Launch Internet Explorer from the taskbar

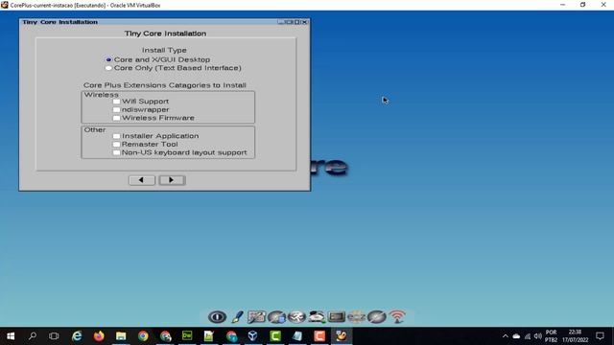(x=77, y=336)
